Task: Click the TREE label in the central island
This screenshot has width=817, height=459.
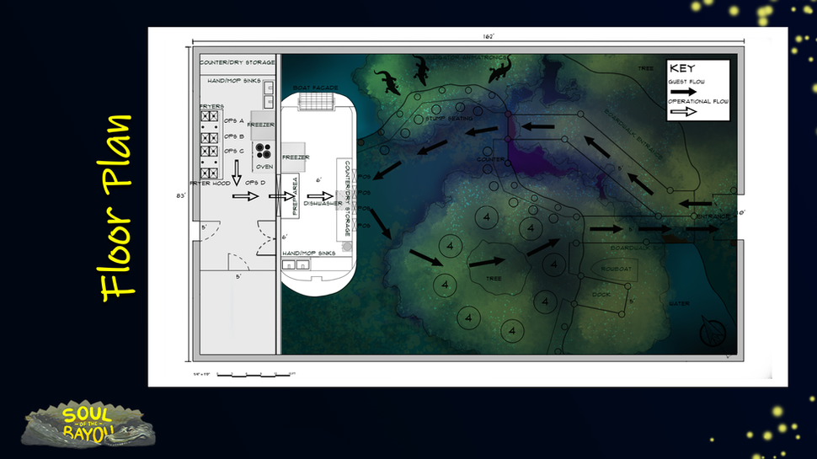Action: [494, 279]
